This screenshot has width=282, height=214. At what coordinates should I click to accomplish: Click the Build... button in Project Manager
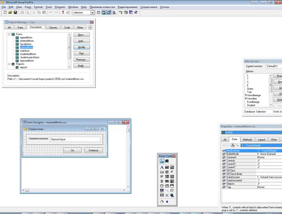coord(82,66)
